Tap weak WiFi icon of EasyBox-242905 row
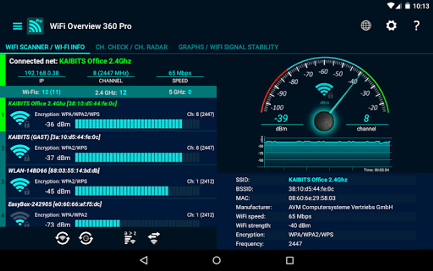Screen dimensions: 433x271 [20, 219]
